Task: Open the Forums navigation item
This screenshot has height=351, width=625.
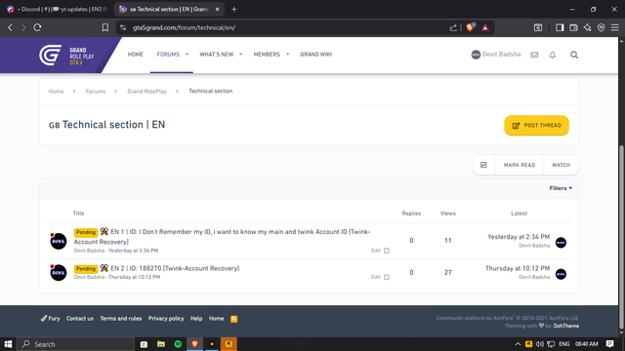Action: 168,55
